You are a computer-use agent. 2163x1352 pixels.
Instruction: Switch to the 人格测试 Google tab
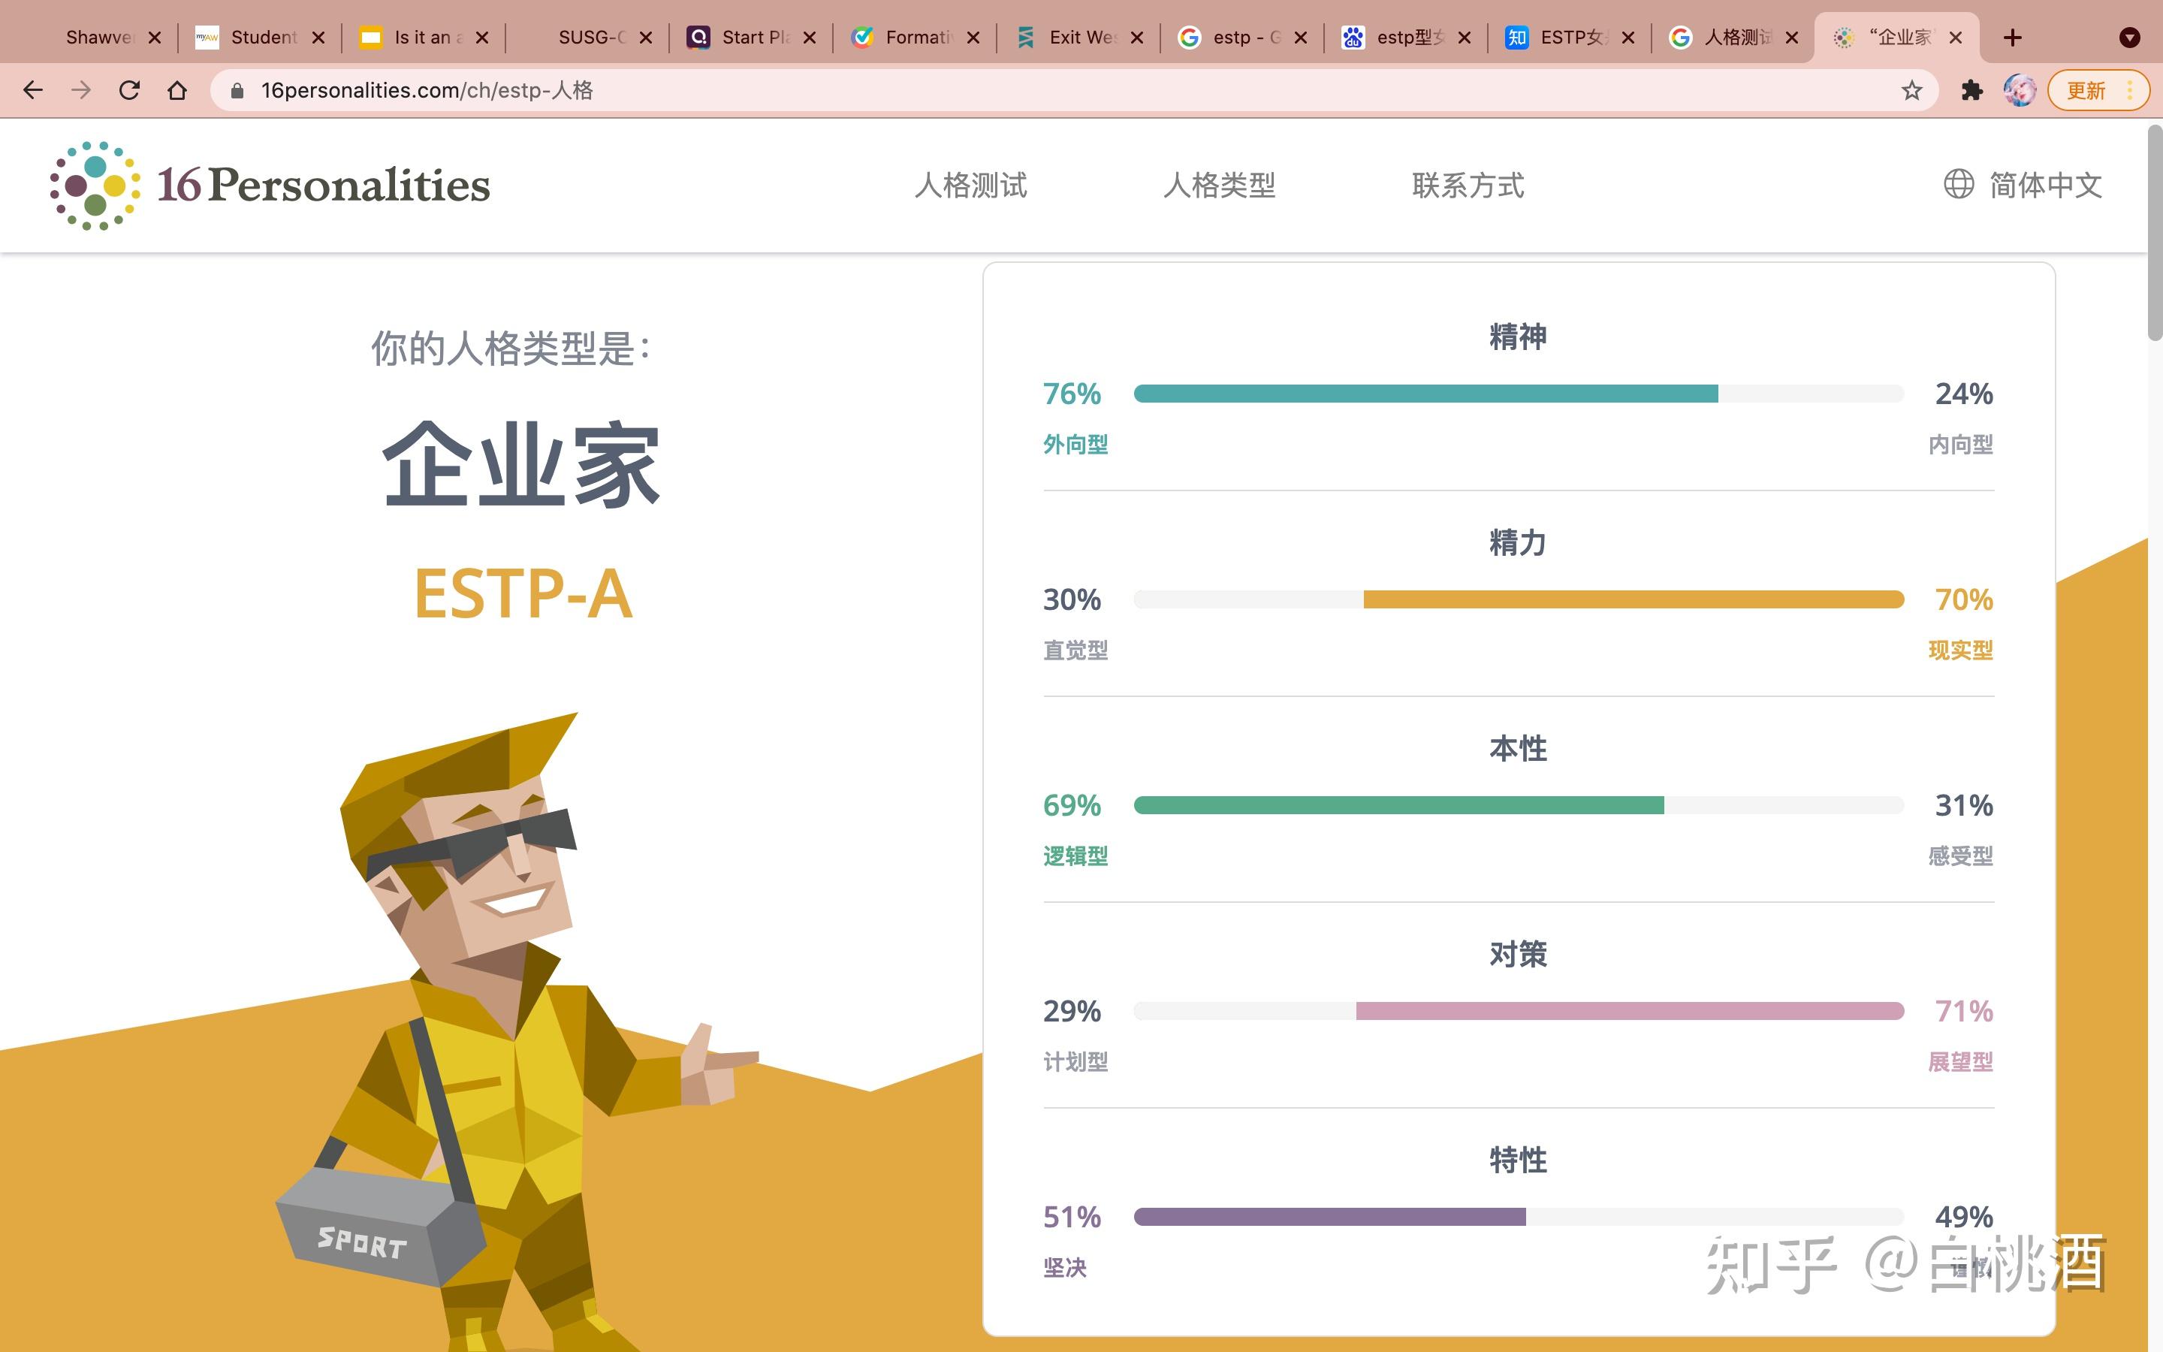(x=1732, y=38)
